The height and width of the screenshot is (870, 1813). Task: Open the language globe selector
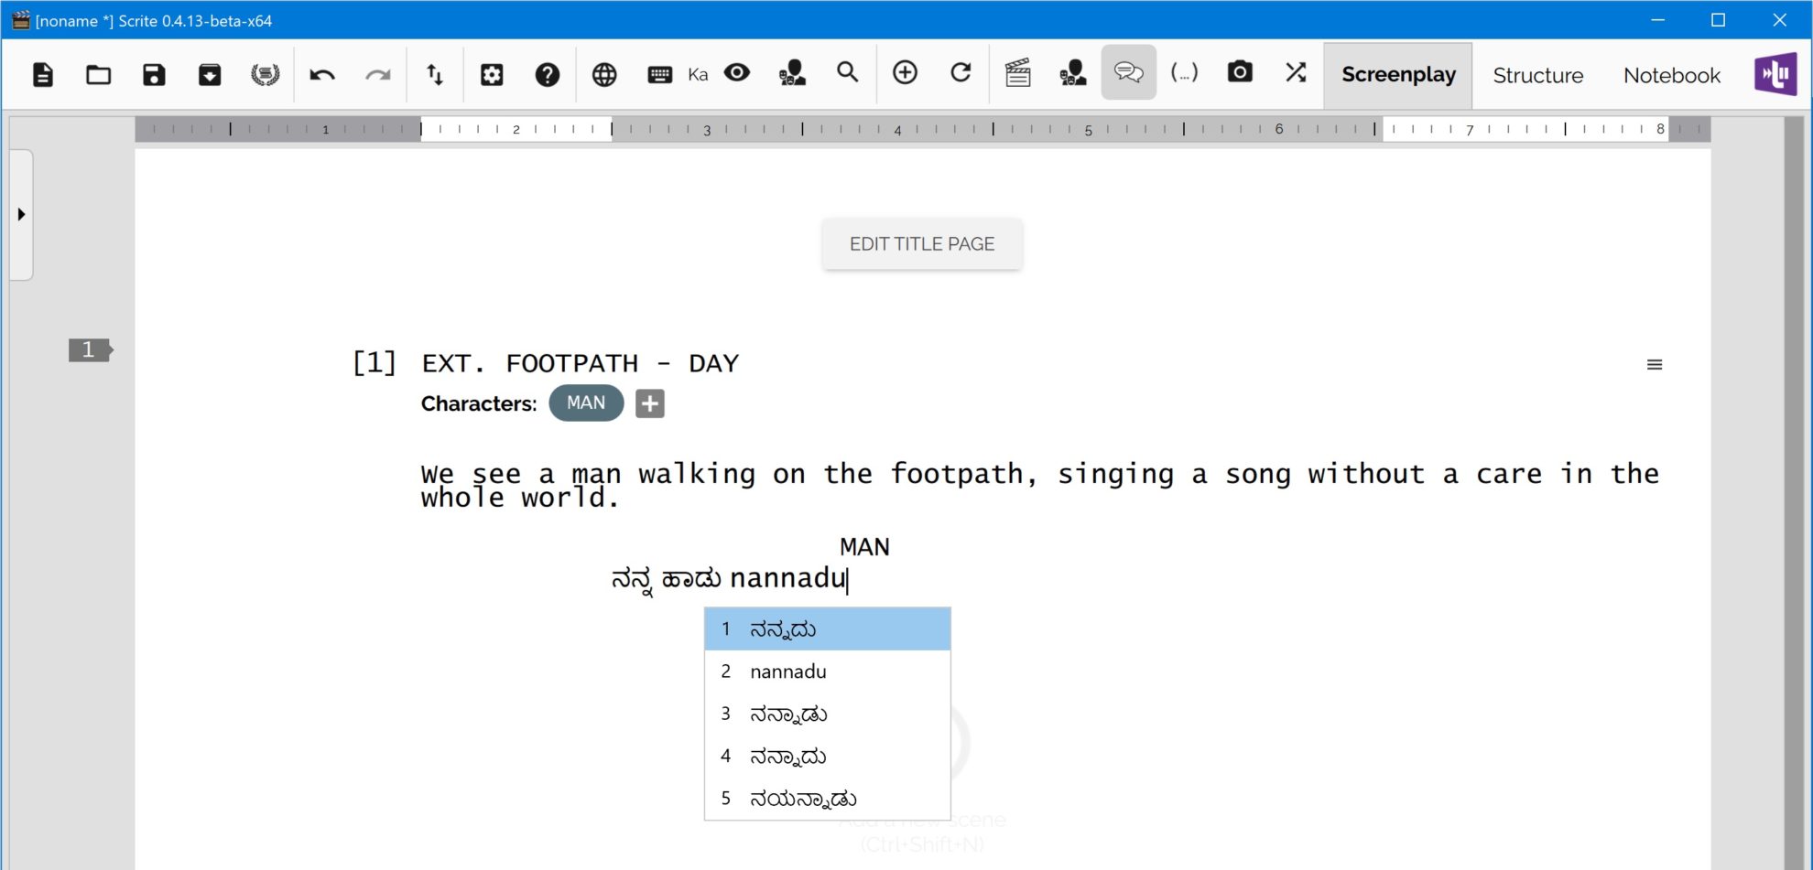pos(604,74)
